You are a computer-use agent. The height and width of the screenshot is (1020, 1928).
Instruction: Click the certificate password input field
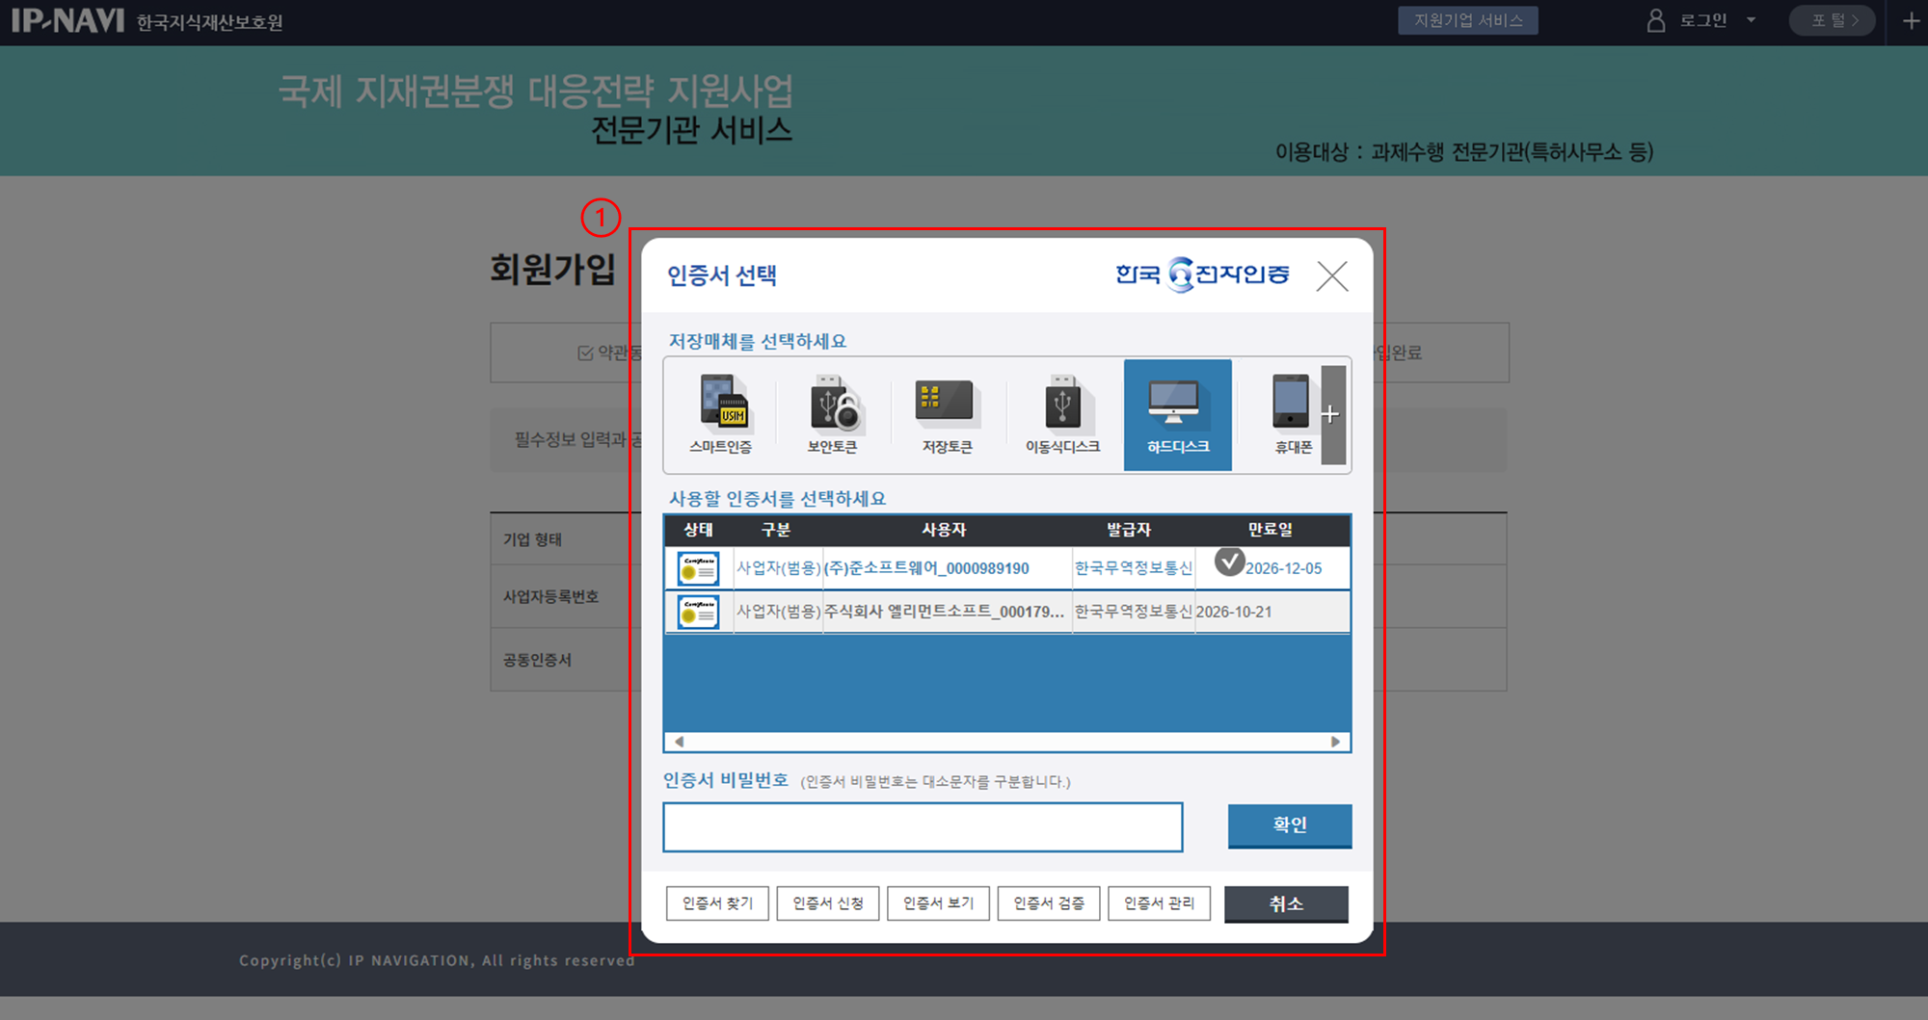923,827
